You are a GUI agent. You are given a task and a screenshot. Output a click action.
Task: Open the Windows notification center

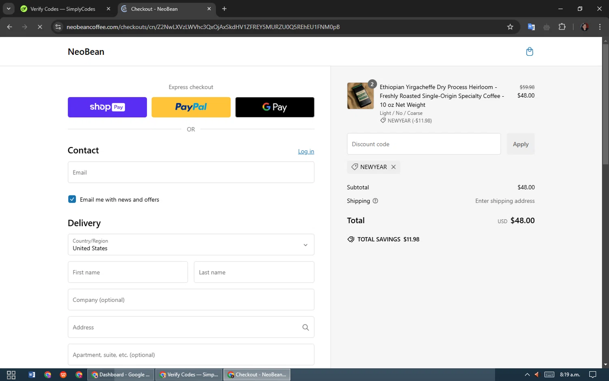[x=593, y=375]
